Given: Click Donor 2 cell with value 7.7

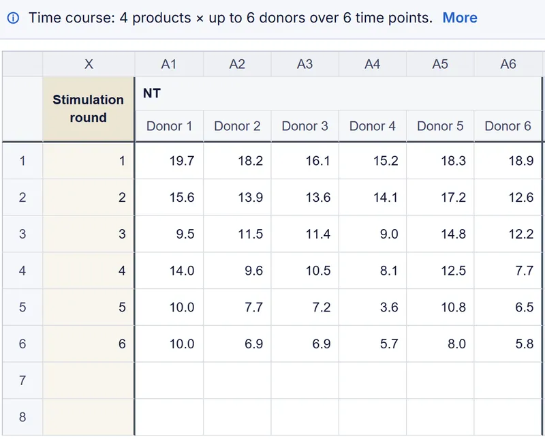Looking at the screenshot, I should [x=237, y=307].
